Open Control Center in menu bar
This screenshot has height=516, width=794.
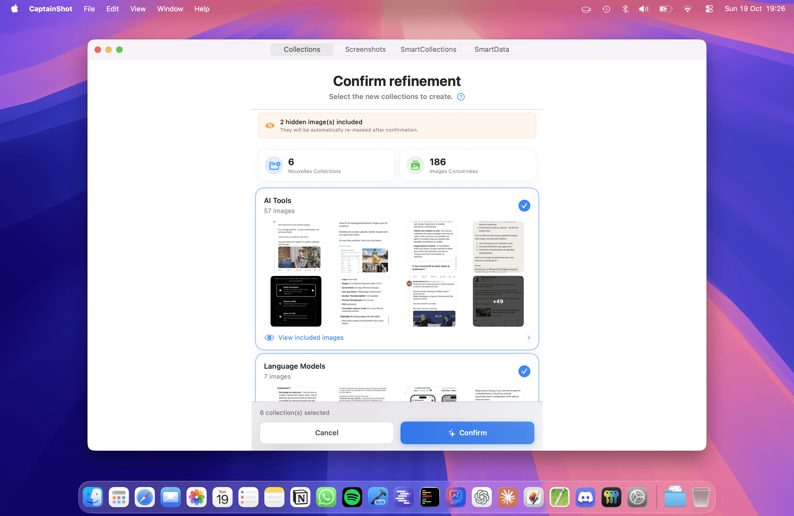pyautogui.click(x=709, y=9)
